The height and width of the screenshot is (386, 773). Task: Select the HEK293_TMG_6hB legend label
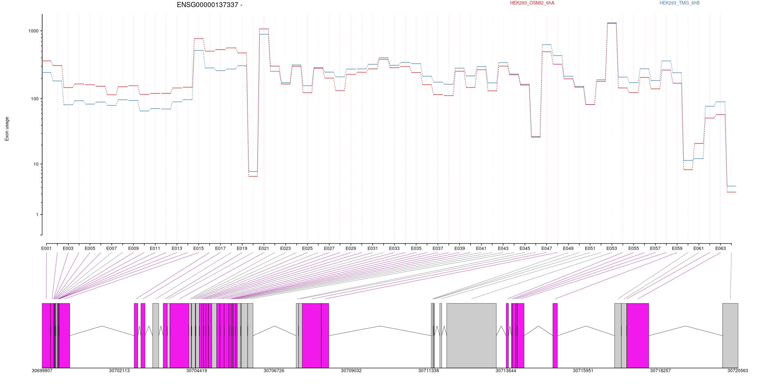point(679,3)
